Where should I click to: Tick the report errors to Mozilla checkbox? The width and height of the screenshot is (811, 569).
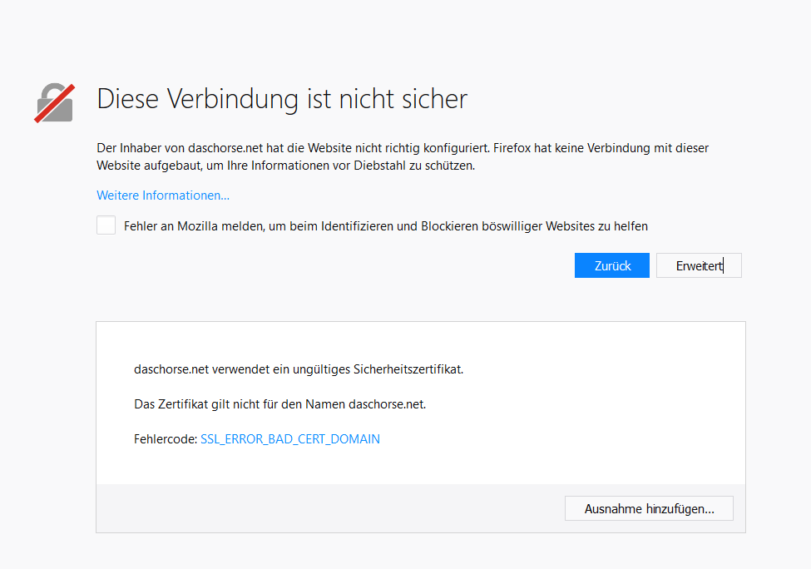tap(106, 225)
